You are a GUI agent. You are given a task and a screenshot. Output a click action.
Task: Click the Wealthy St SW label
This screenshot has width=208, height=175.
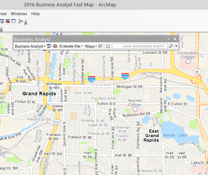[x=39, y=119]
